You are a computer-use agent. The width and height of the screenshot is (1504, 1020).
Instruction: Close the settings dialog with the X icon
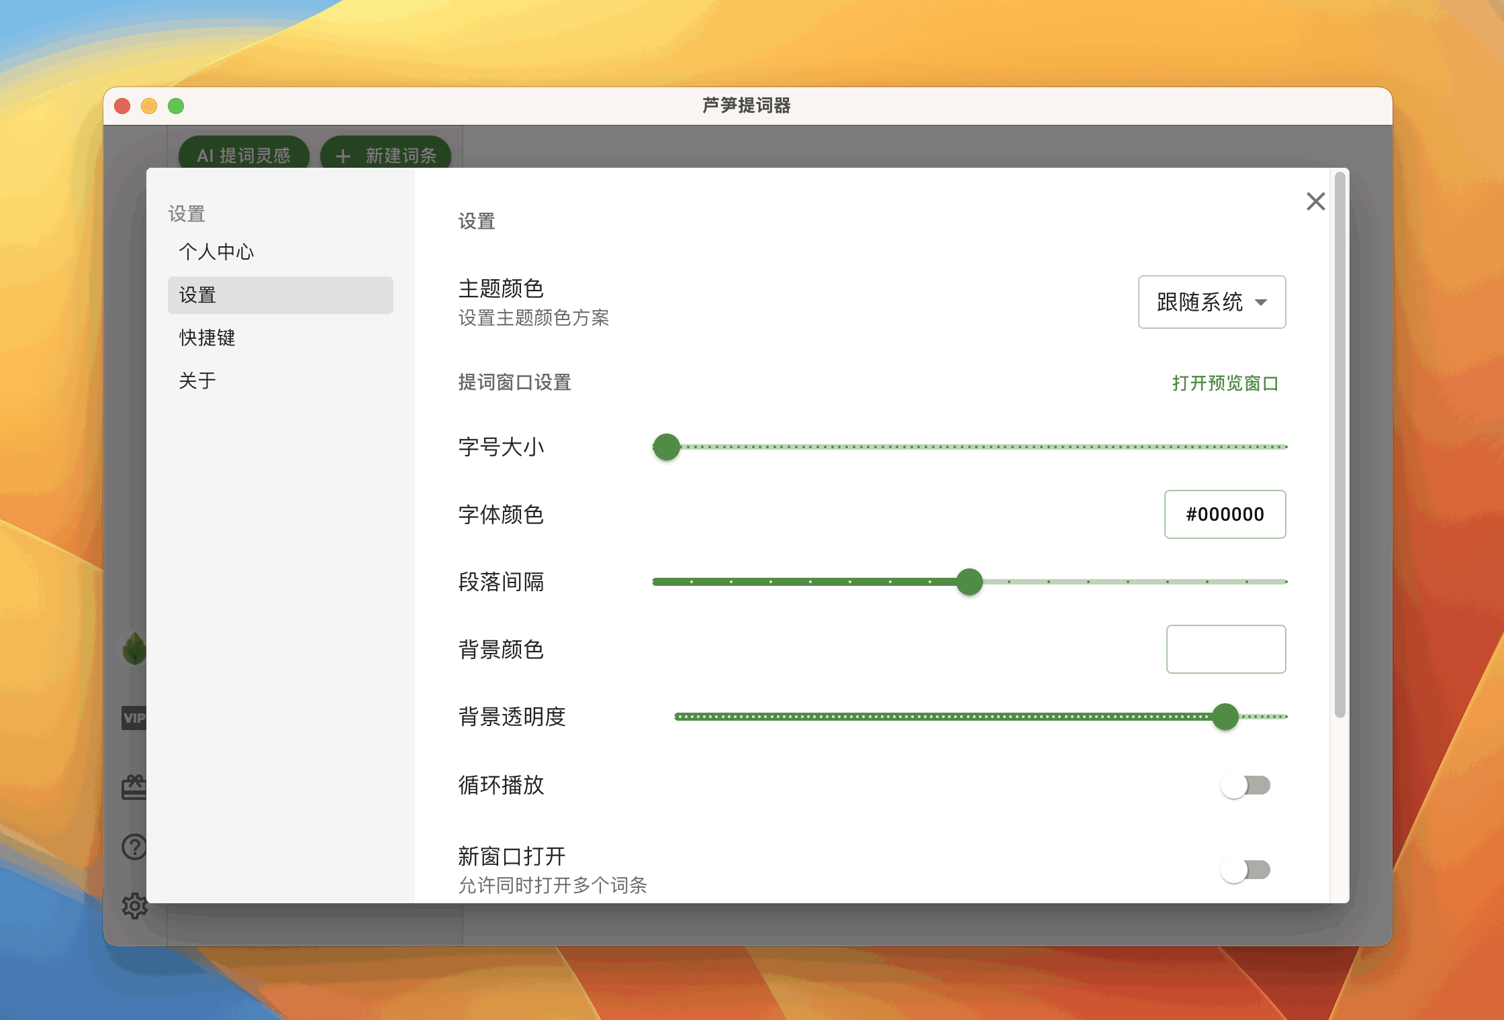click(1315, 201)
